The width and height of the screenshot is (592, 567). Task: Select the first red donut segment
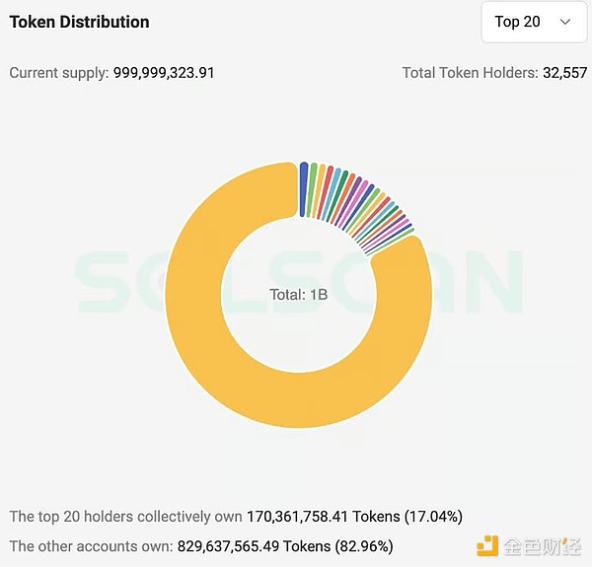pyautogui.click(x=327, y=191)
